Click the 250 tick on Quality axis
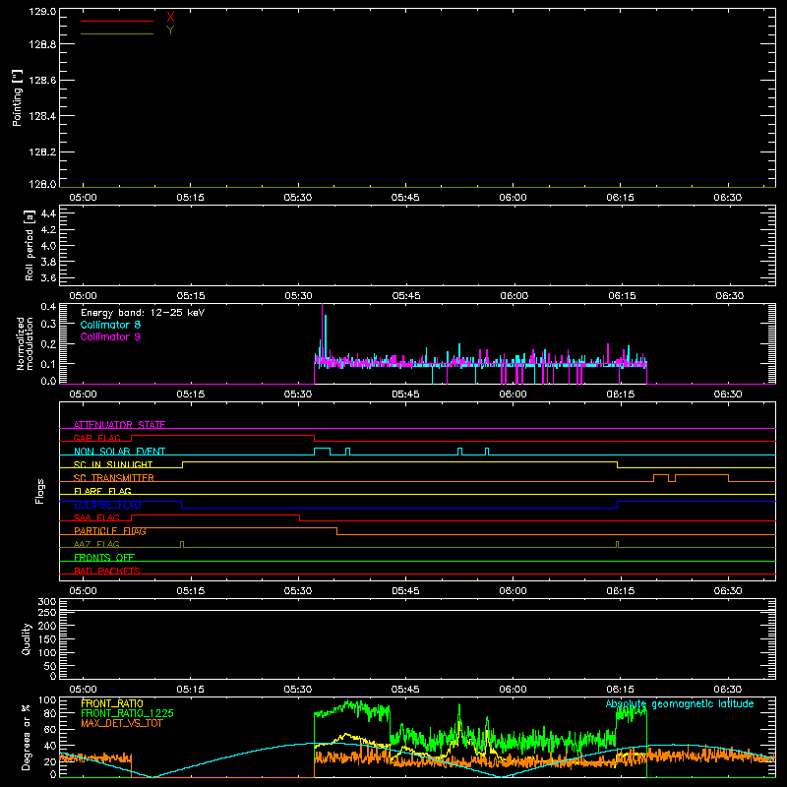 point(47,612)
